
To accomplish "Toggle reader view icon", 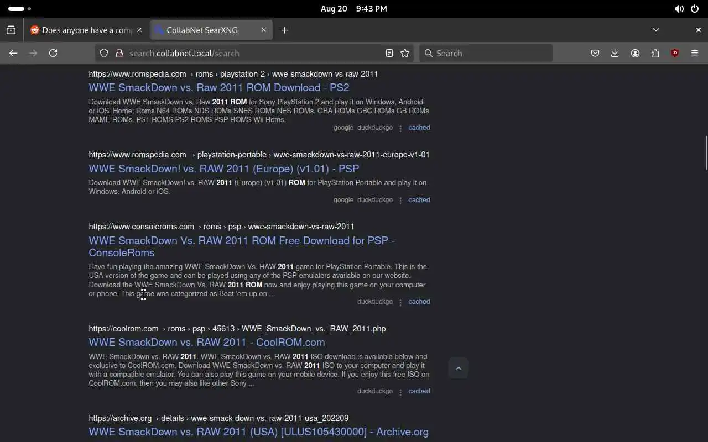I will coord(389,53).
